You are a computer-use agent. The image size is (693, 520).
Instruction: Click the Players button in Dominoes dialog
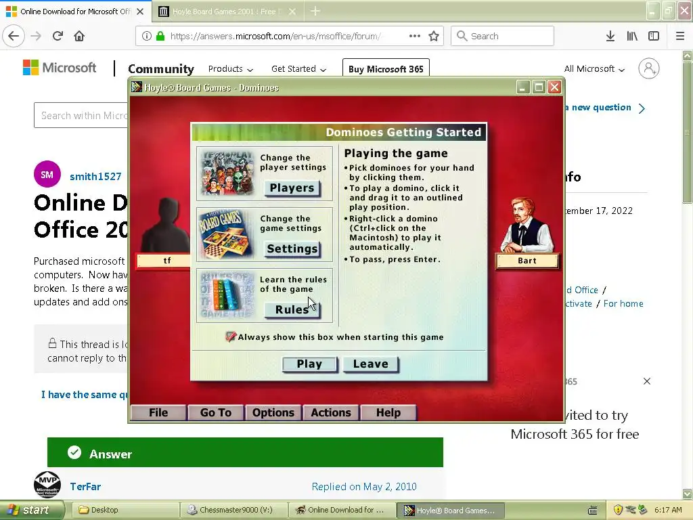292,188
